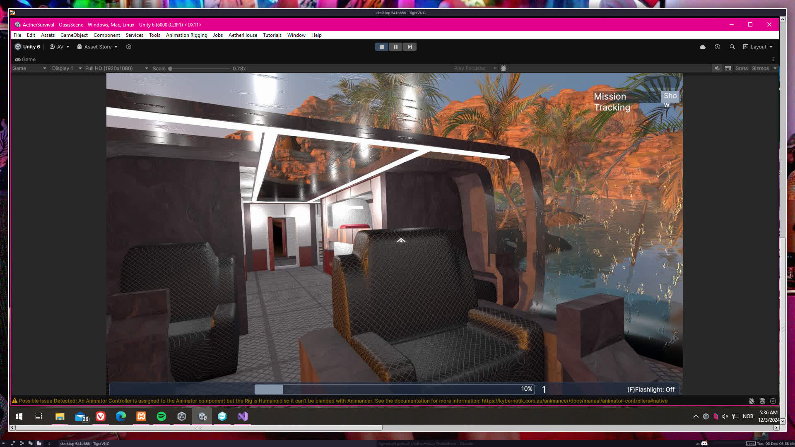Image resolution: width=795 pixels, height=447 pixels.
Task: Open Unity Cloud services icon
Action: [703, 47]
